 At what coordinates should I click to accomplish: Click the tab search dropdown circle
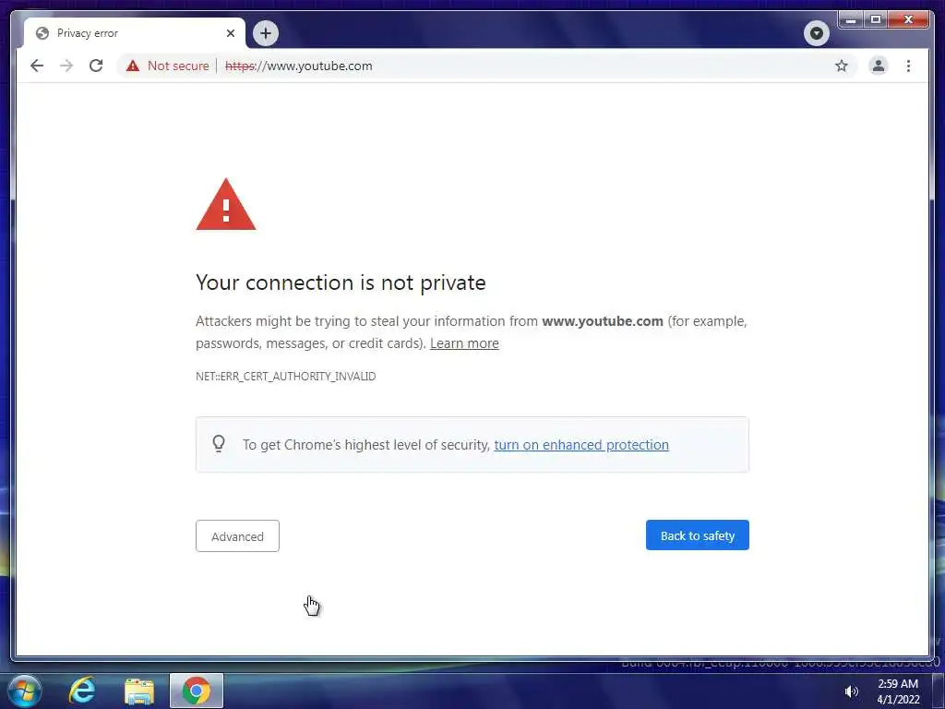pos(817,33)
